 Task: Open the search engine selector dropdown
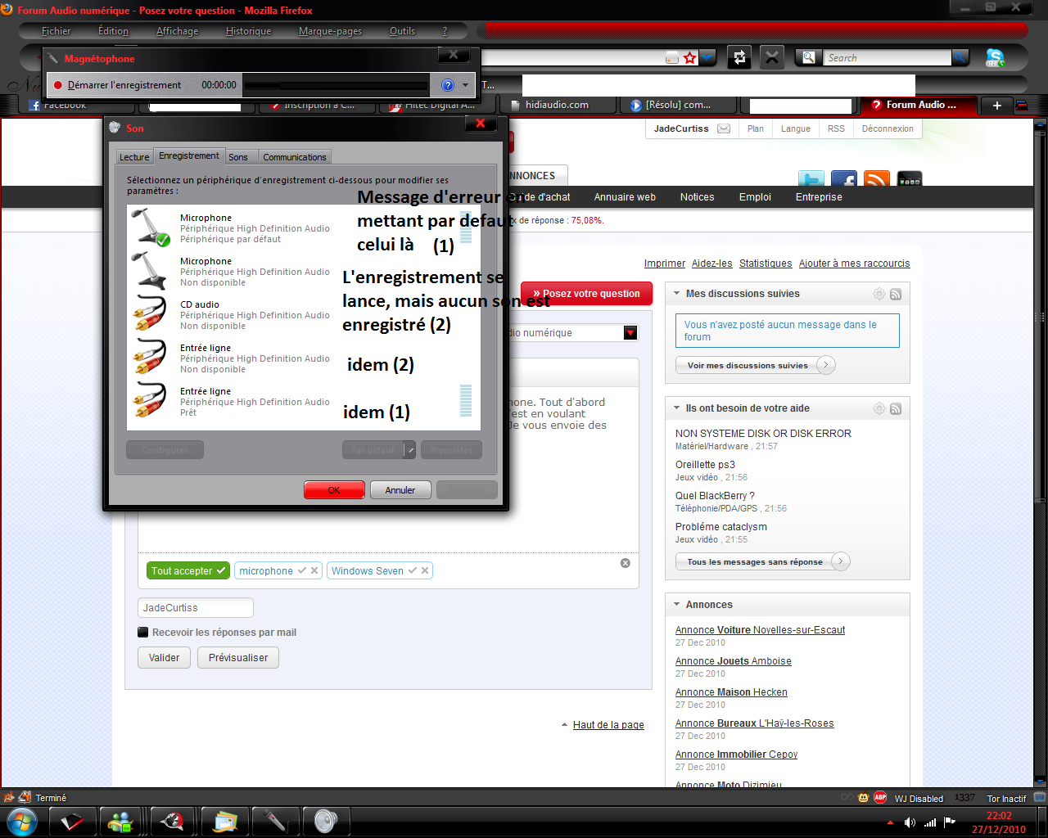click(x=809, y=57)
